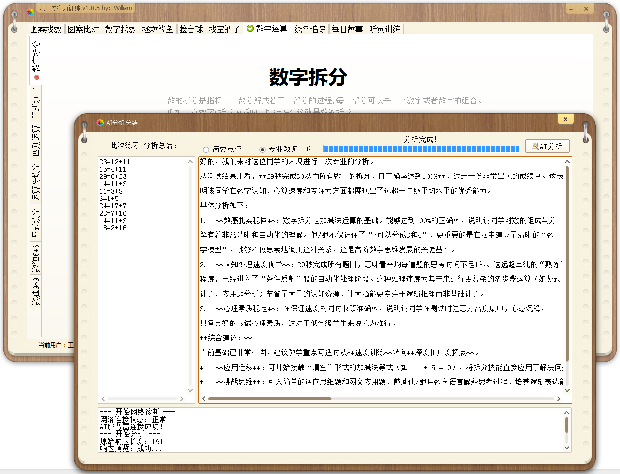Click the down arrow of the results list scrollbar
Screen dimensions: 620x474
(190, 391)
